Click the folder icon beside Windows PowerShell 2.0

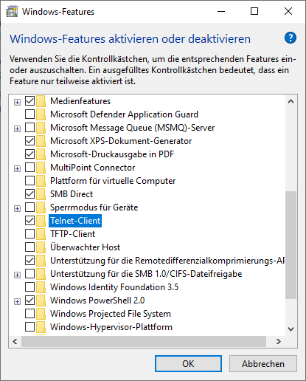[41, 301]
